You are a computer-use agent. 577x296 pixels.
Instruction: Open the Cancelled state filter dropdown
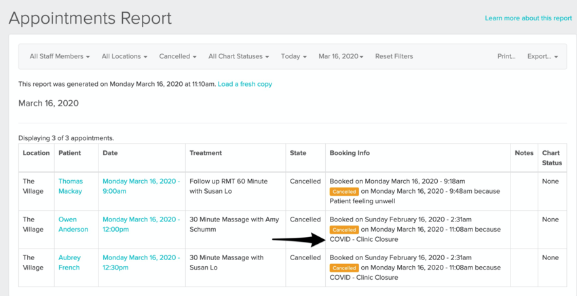178,57
